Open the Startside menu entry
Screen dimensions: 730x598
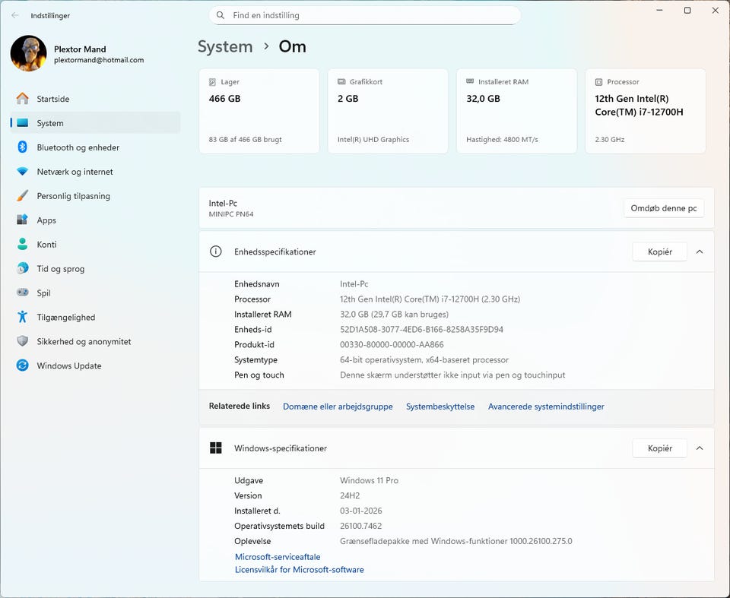pyautogui.click(x=95, y=99)
